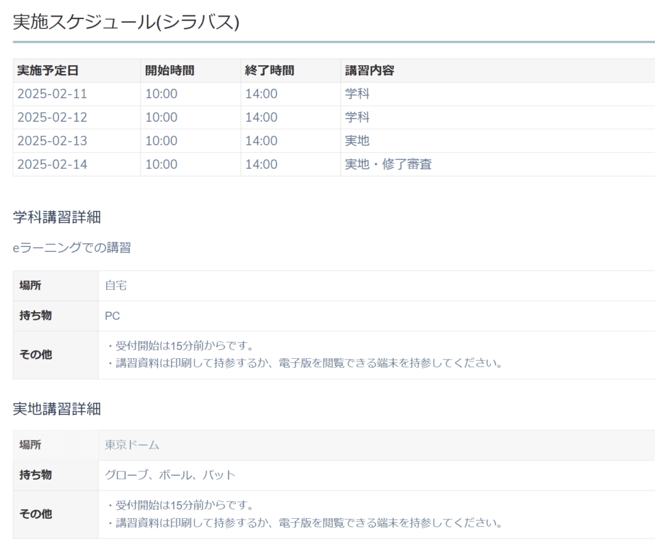Select the グローブ、ボール、バット cell
This screenshot has height=552, width=655.
170,475
